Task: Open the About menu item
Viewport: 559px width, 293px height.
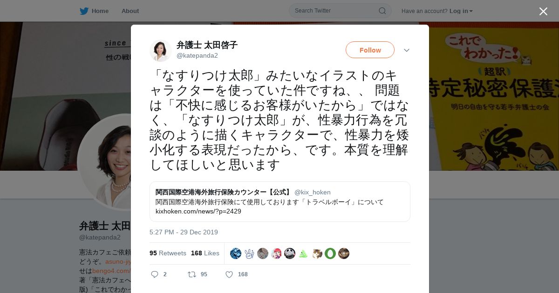Action: click(130, 11)
